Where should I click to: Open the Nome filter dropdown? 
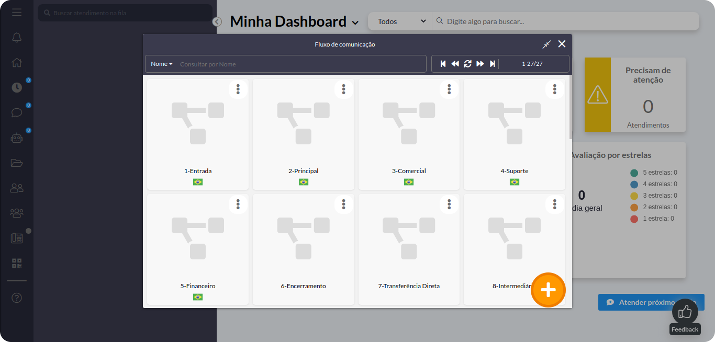pyautogui.click(x=162, y=64)
